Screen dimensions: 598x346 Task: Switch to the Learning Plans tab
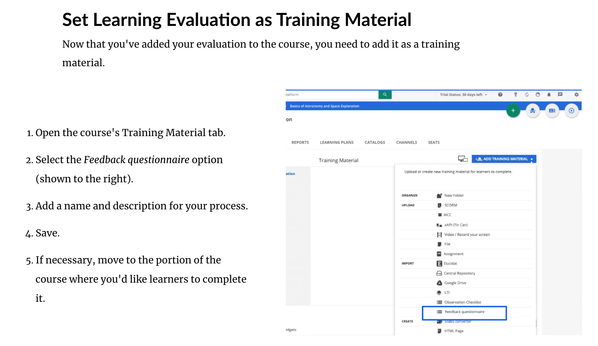[x=337, y=143]
